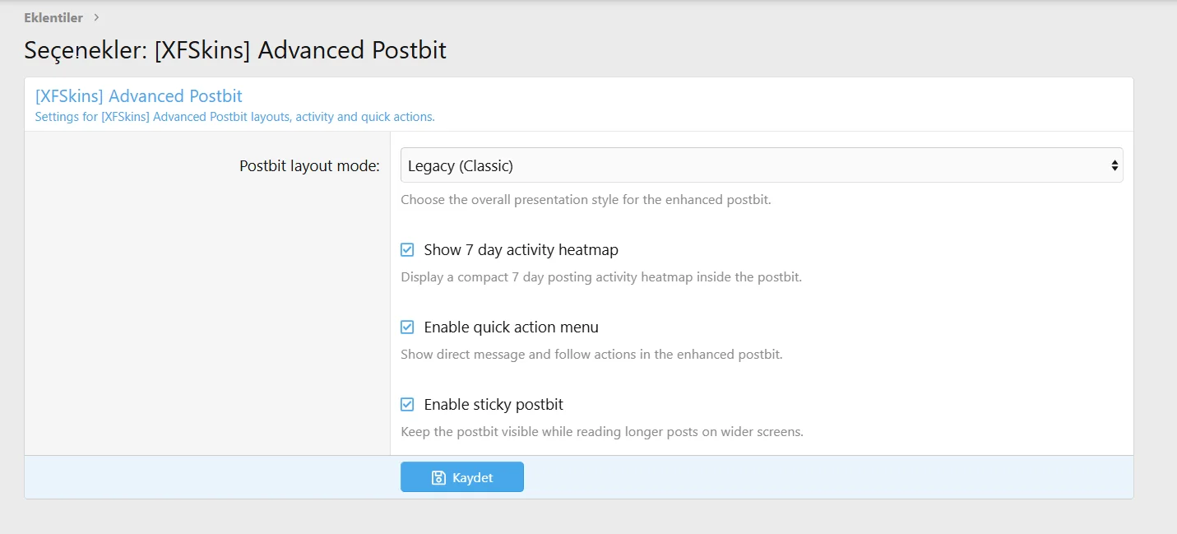The height and width of the screenshot is (534, 1177).
Task: Click the Settings description under the panel heading
Action: pyautogui.click(x=235, y=117)
